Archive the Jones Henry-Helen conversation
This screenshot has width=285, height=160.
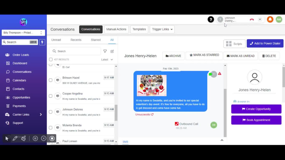click(173, 56)
